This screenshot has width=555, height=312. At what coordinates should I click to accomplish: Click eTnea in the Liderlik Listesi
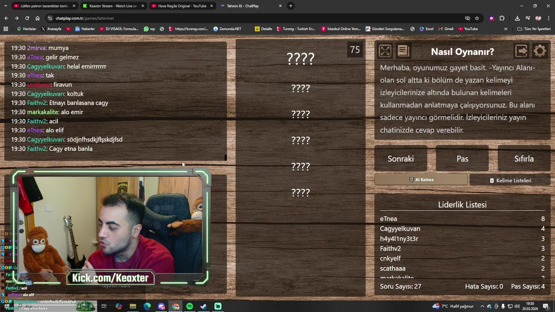pyautogui.click(x=388, y=219)
